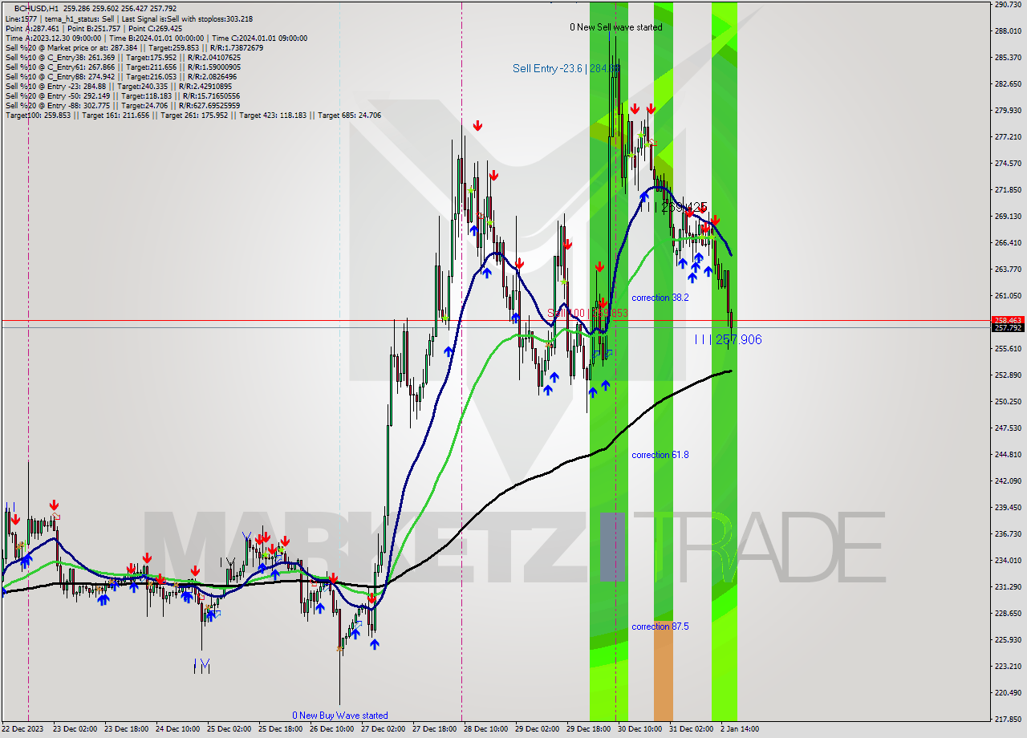This screenshot has height=738, width=1027.
Task: Click '26 Dec 10:00' on the time axis
Action: (x=334, y=729)
